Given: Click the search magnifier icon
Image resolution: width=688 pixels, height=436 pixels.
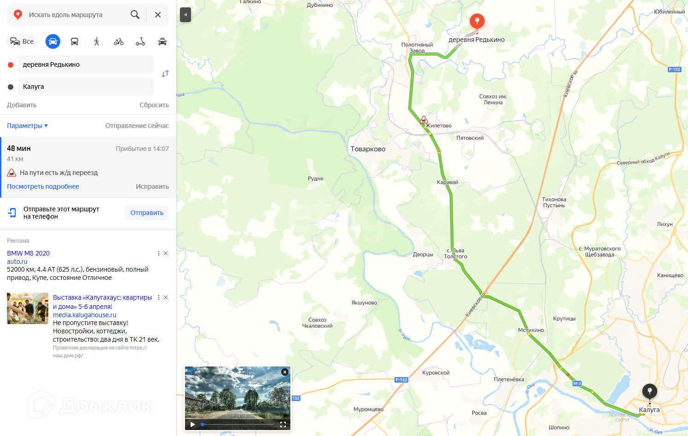Looking at the screenshot, I should click(x=135, y=15).
